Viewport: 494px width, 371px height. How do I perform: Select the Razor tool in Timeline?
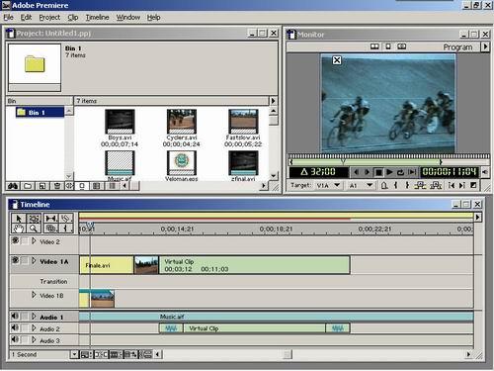(x=66, y=219)
